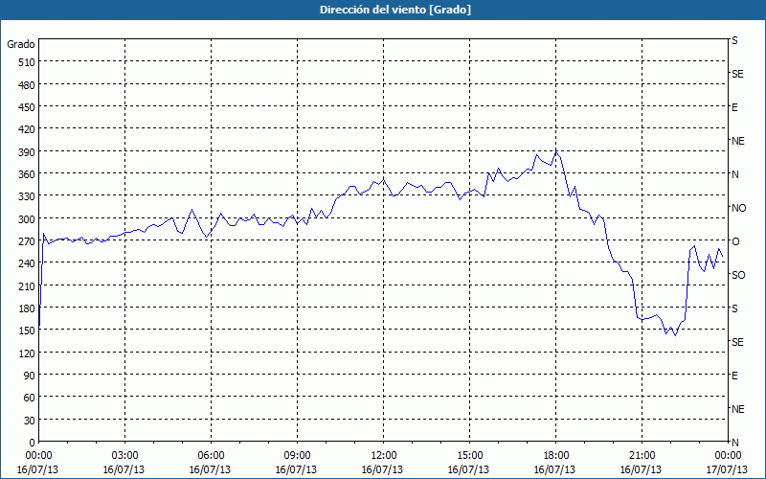Click the "O" compass label on the right axis

click(x=735, y=241)
